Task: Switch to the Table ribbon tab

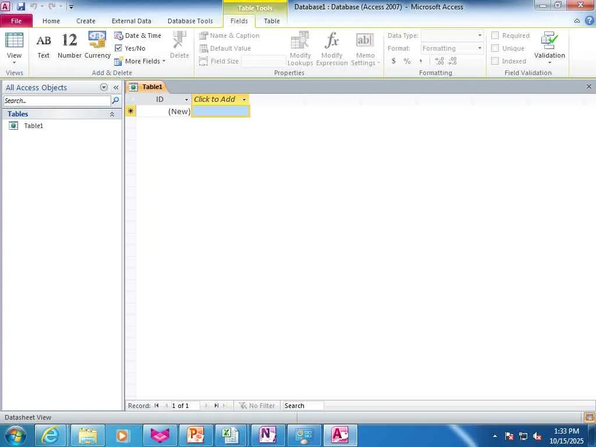Action: pyautogui.click(x=272, y=21)
